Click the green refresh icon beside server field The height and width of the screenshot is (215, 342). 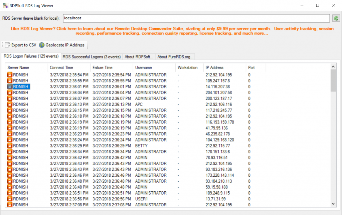coord(336,18)
